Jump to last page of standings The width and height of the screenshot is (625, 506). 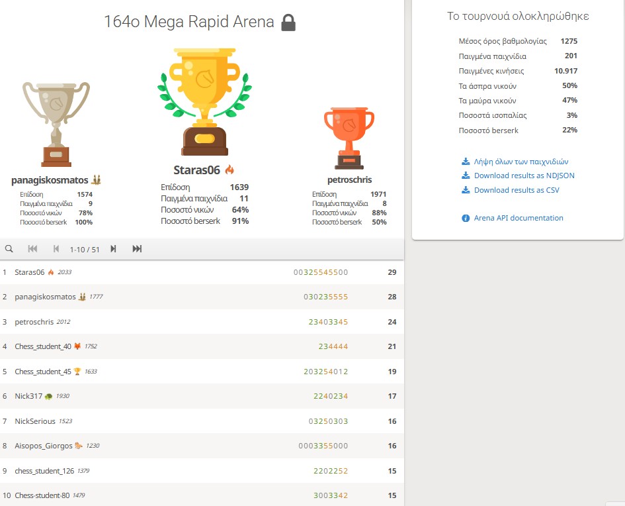tap(137, 249)
